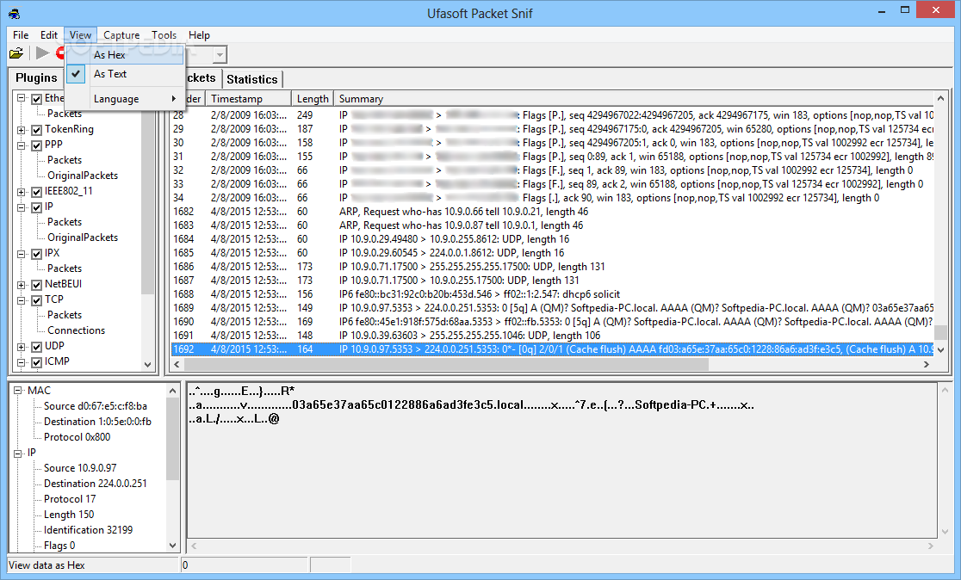Click packet list scroll up arrow
The height and width of the screenshot is (580, 961).
tap(940, 98)
